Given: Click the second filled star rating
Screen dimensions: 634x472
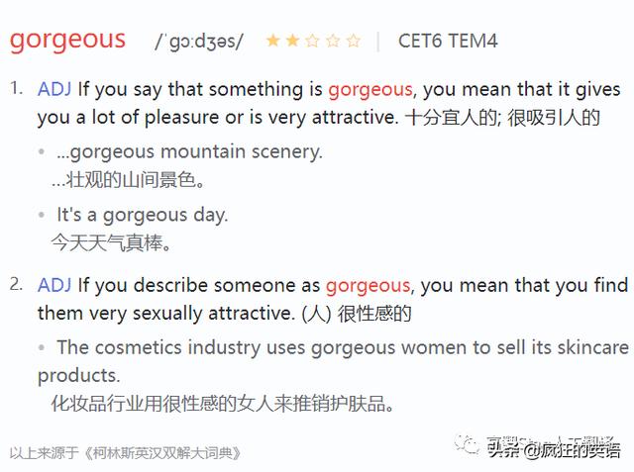Looking at the screenshot, I should [293, 41].
